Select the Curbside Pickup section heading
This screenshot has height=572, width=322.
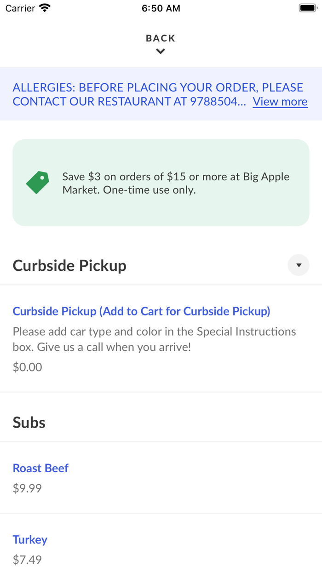[x=69, y=266]
